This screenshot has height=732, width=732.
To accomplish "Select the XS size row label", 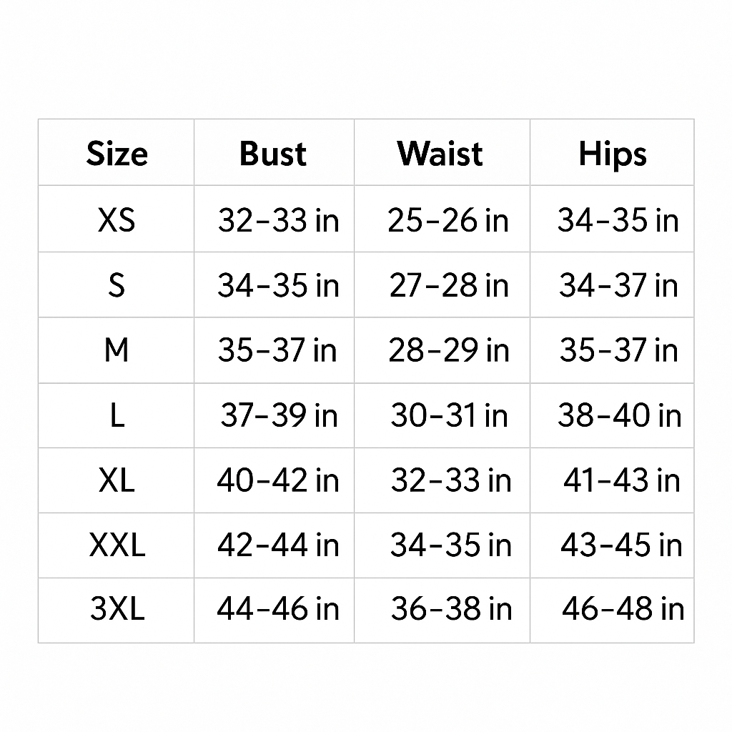I will click(117, 220).
